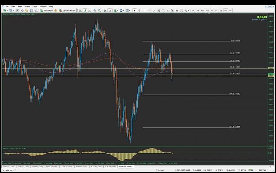
Task: Select the vertical line drawing tool
Action: [145, 11]
